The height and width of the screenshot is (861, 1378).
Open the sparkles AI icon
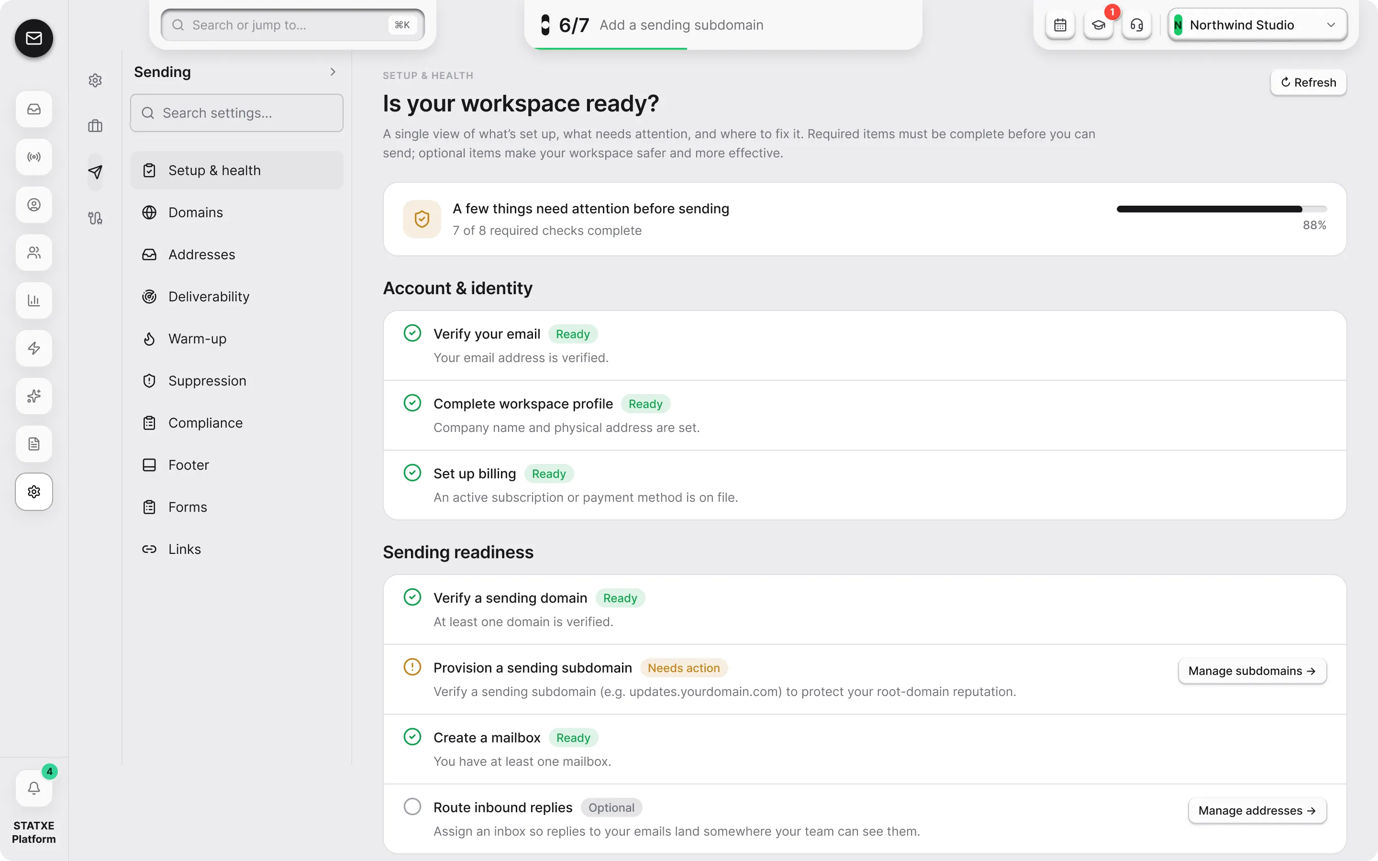(x=34, y=396)
